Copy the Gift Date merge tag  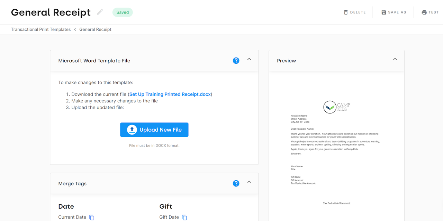[x=184, y=217]
